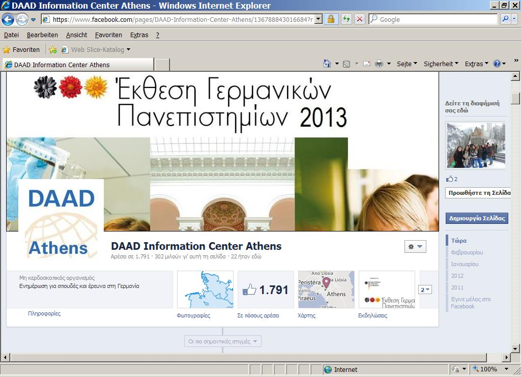Click the Refresh page icon

coord(346,19)
